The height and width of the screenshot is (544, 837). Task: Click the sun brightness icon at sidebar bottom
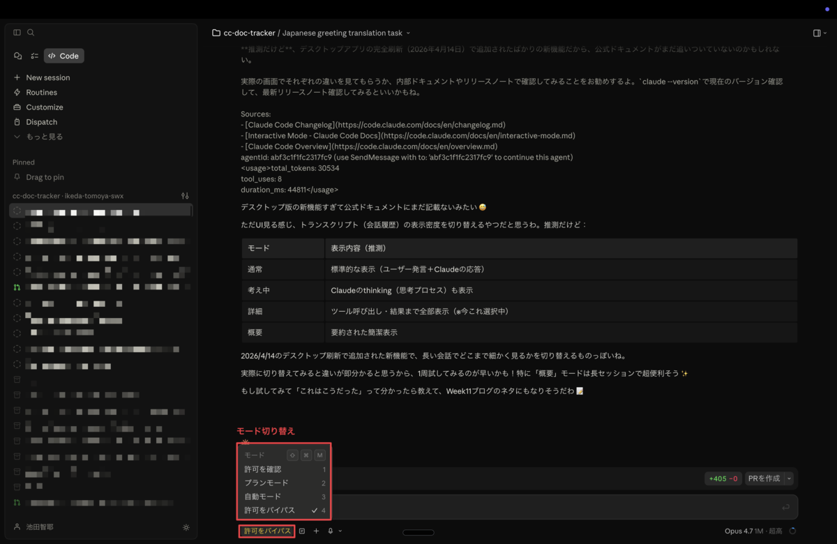pyautogui.click(x=186, y=527)
